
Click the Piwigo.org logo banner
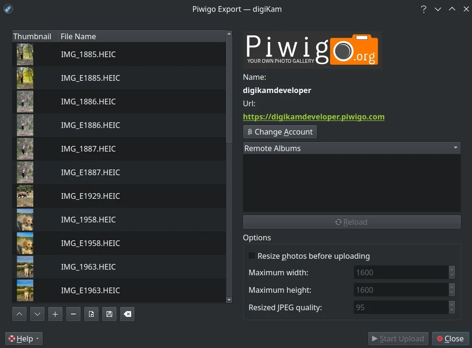click(312, 50)
